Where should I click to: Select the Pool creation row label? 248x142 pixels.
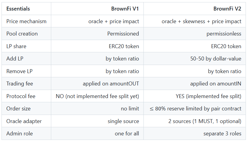pyautogui.click(x=22, y=34)
